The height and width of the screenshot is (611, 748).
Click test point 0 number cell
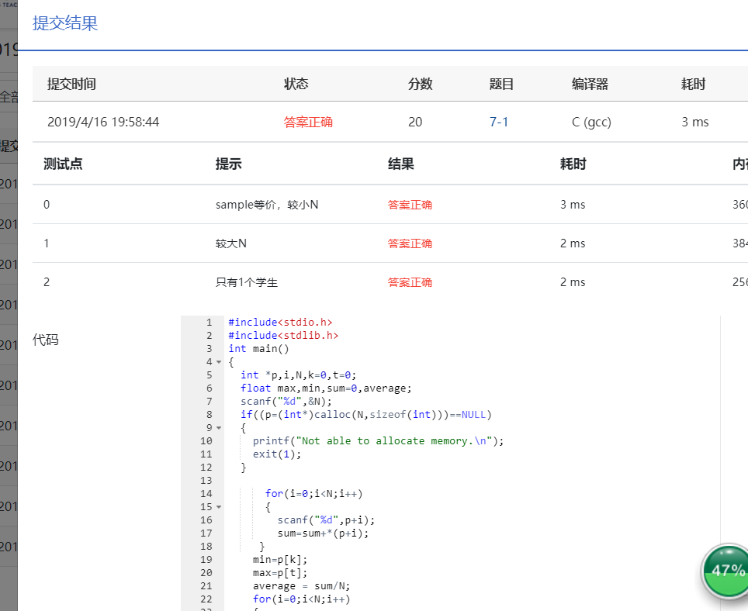click(x=47, y=205)
